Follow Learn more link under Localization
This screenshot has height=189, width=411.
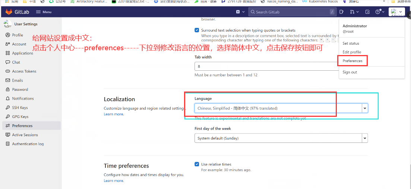[x=114, y=114]
